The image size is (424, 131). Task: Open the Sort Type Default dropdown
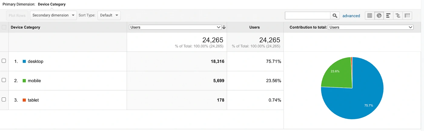click(x=109, y=15)
